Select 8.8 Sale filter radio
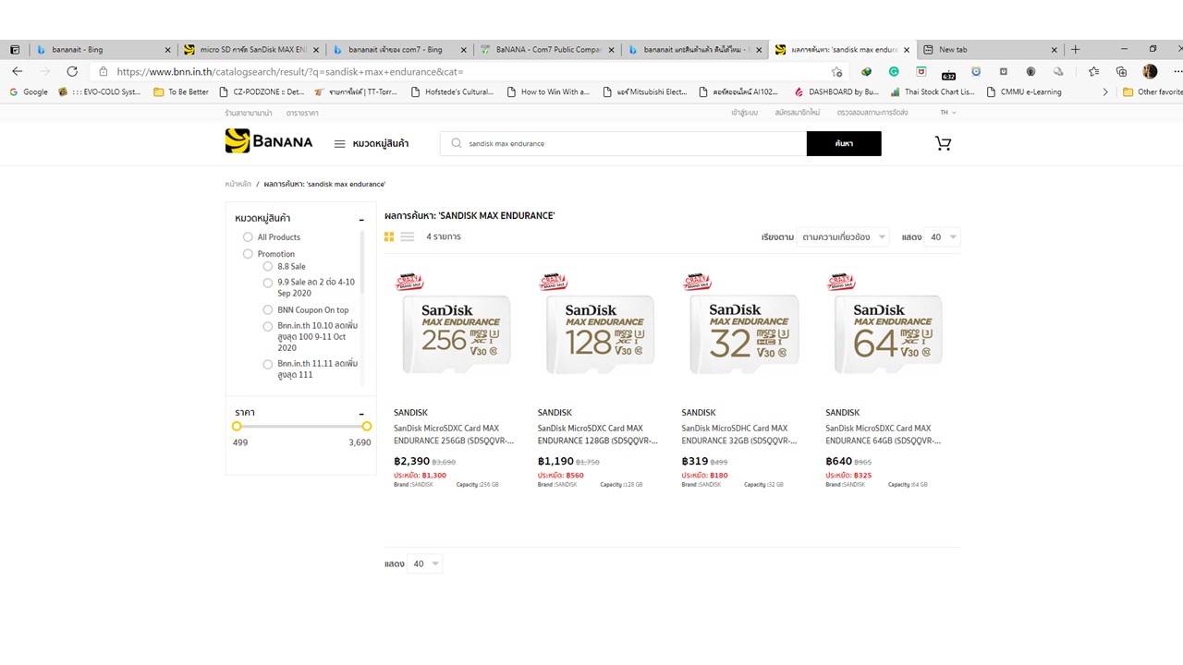Viewport: 1183px width, 665px height. (268, 266)
